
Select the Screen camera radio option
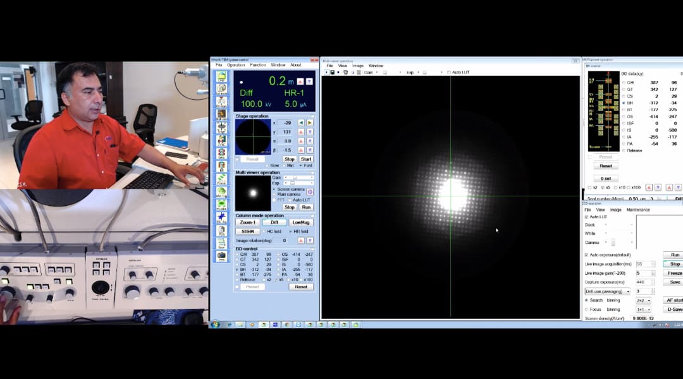274,189
